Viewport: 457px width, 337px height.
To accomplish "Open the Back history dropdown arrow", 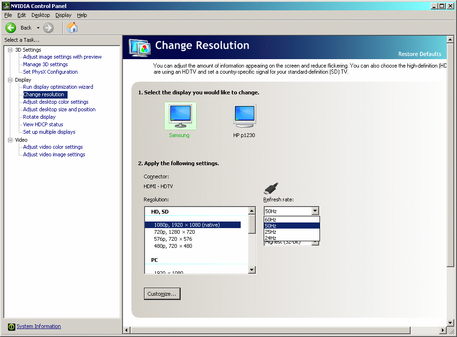I will click(x=38, y=28).
